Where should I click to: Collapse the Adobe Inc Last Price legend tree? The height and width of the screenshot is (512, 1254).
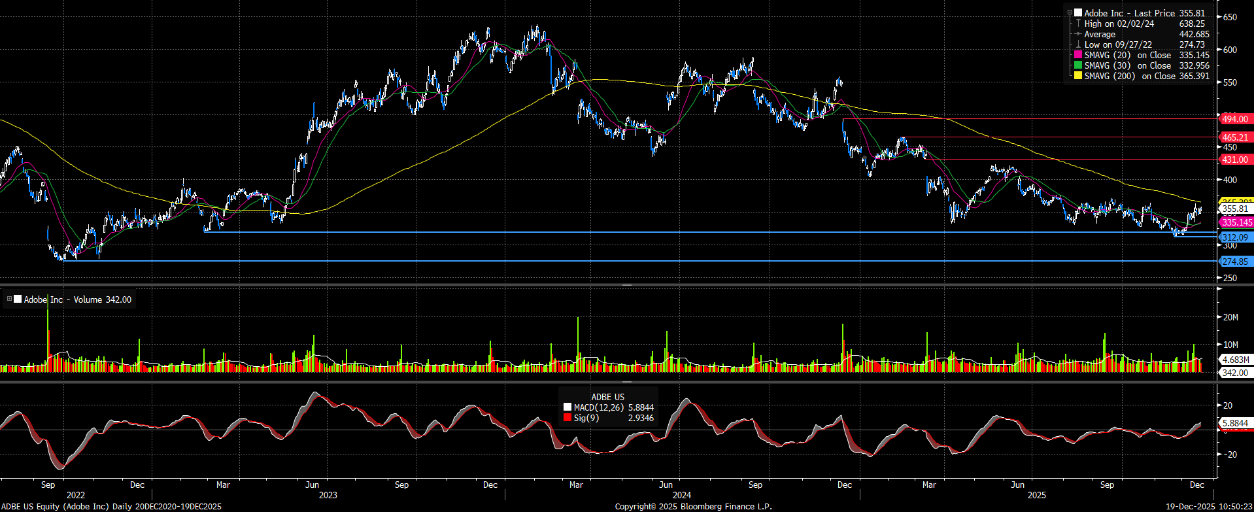pyautogui.click(x=1070, y=13)
